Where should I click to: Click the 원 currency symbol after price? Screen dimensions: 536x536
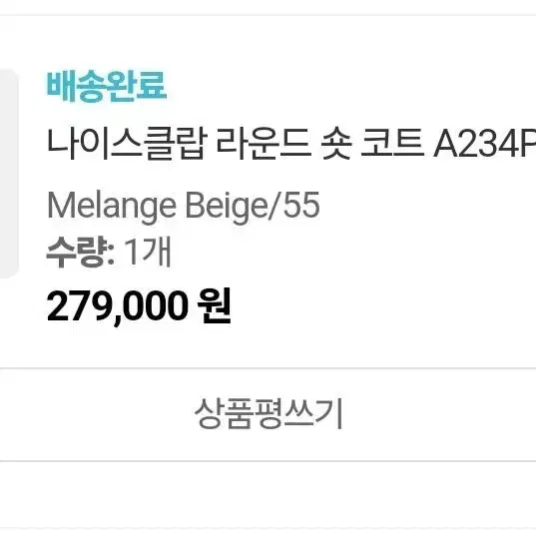215,305
